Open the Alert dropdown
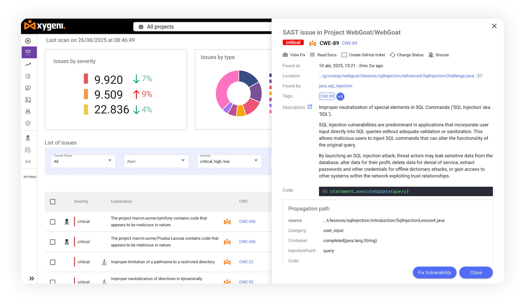The width and height of the screenshot is (525, 302). click(x=156, y=161)
